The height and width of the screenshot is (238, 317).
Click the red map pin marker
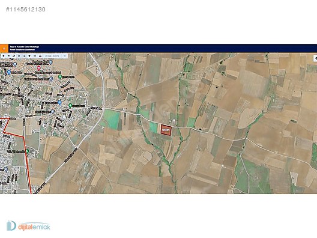[x=38, y=68]
